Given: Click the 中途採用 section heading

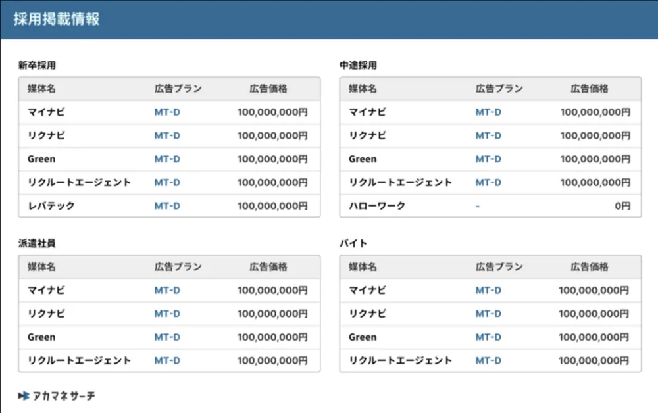Looking at the screenshot, I should tap(358, 65).
